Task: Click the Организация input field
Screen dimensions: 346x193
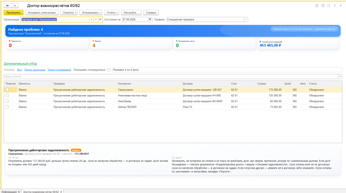Action: pos(55,19)
